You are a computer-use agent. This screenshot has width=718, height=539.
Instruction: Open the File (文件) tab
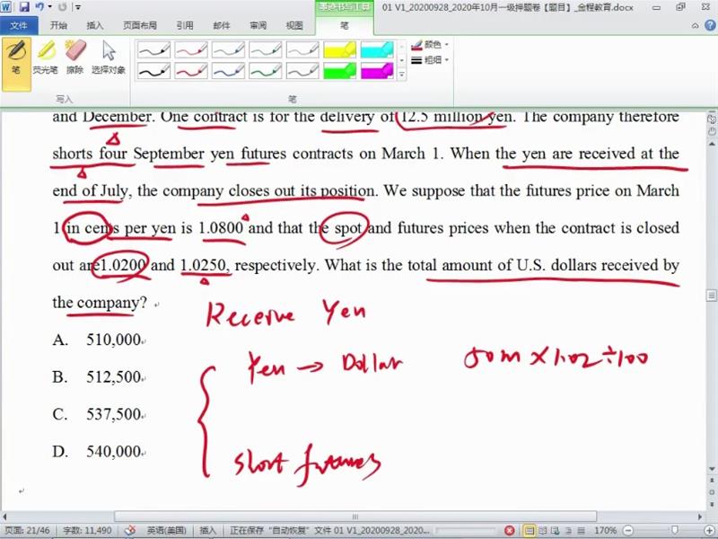pyautogui.click(x=19, y=26)
